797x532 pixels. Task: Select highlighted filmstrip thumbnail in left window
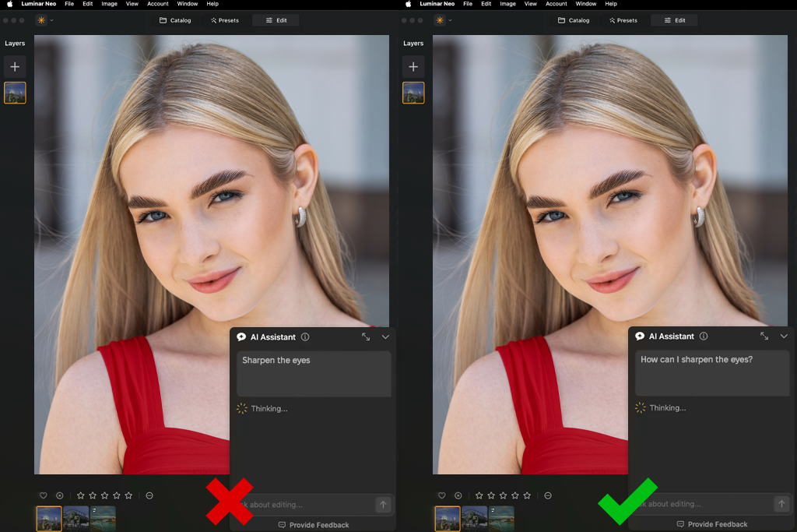pos(49,518)
